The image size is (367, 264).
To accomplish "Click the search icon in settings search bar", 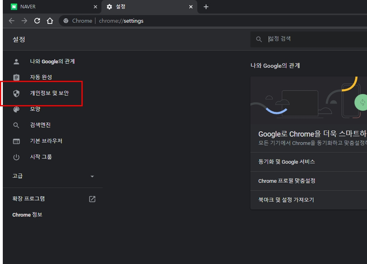I will [x=258, y=39].
